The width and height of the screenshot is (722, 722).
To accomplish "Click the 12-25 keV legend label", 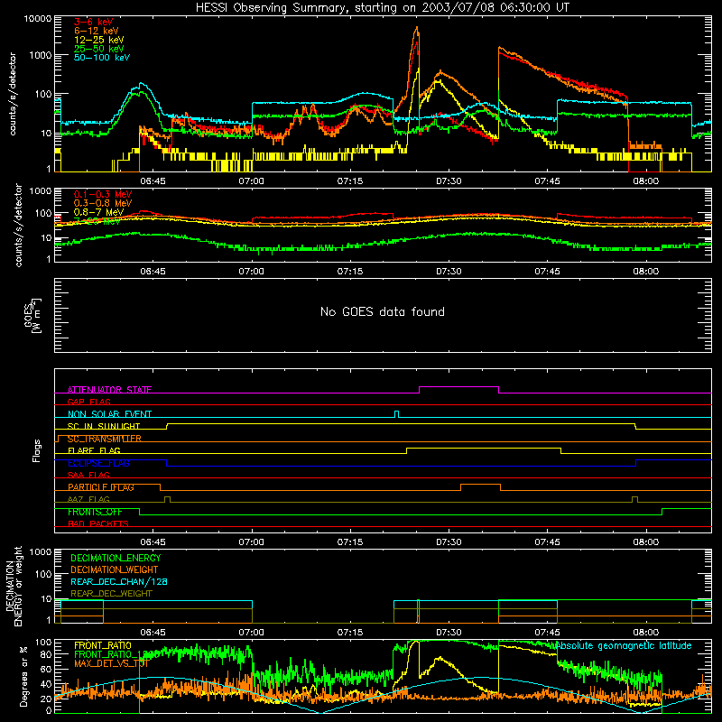I will (x=99, y=40).
